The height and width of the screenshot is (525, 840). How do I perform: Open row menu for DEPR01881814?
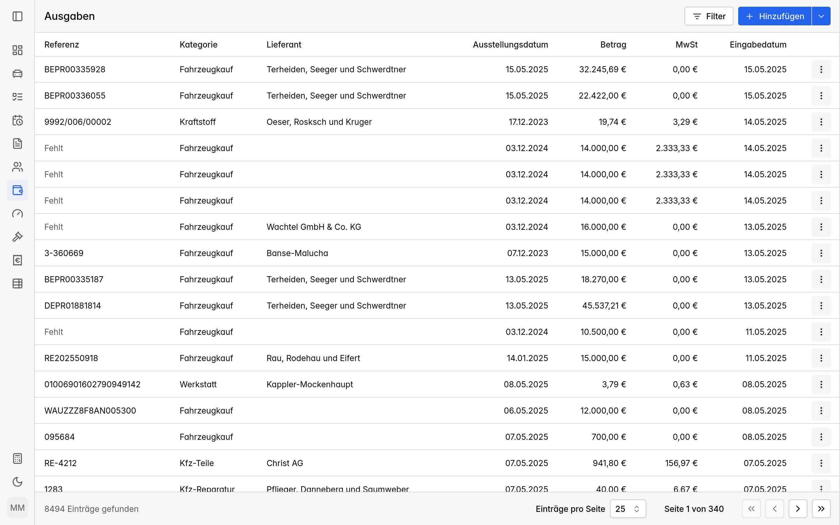click(x=821, y=306)
